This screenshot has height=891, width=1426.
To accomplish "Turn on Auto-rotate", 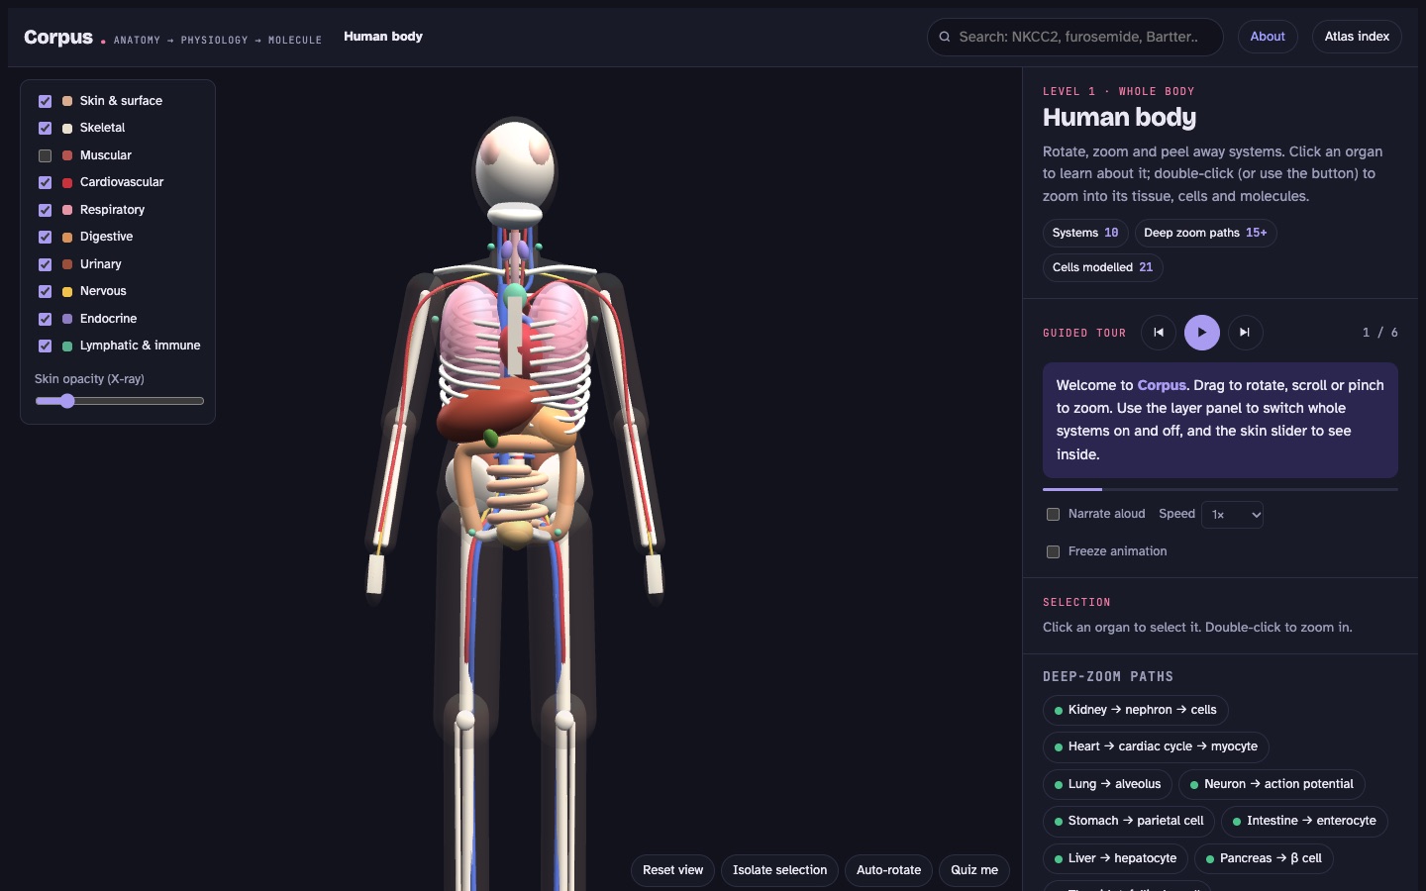I will click(888, 870).
